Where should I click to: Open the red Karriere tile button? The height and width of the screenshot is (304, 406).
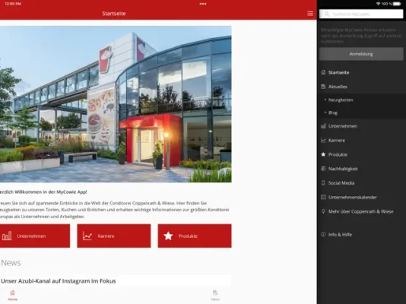(x=114, y=236)
